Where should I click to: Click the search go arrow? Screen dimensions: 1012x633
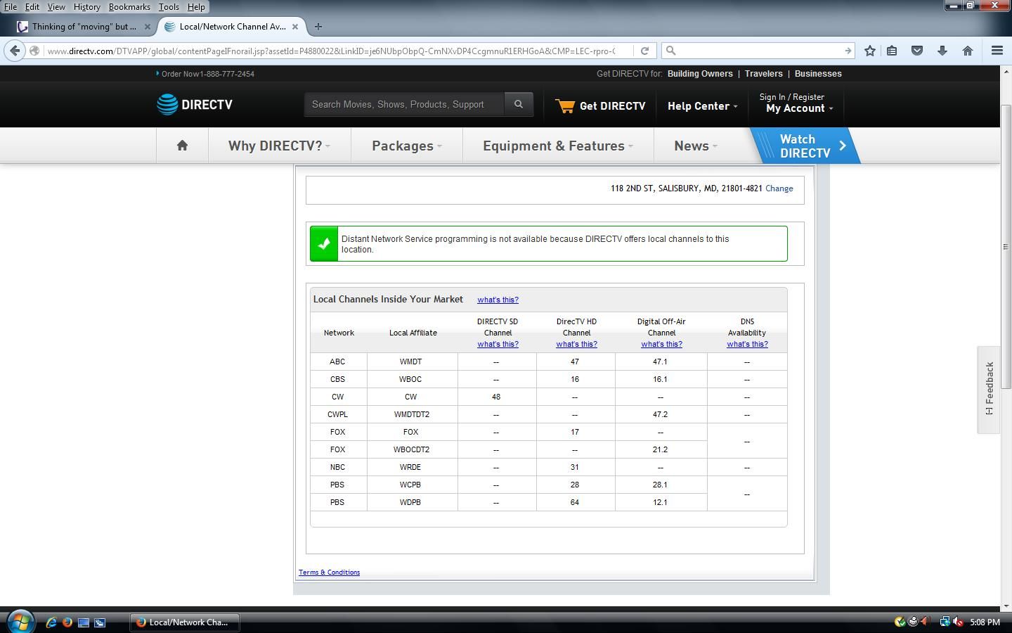tap(848, 51)
